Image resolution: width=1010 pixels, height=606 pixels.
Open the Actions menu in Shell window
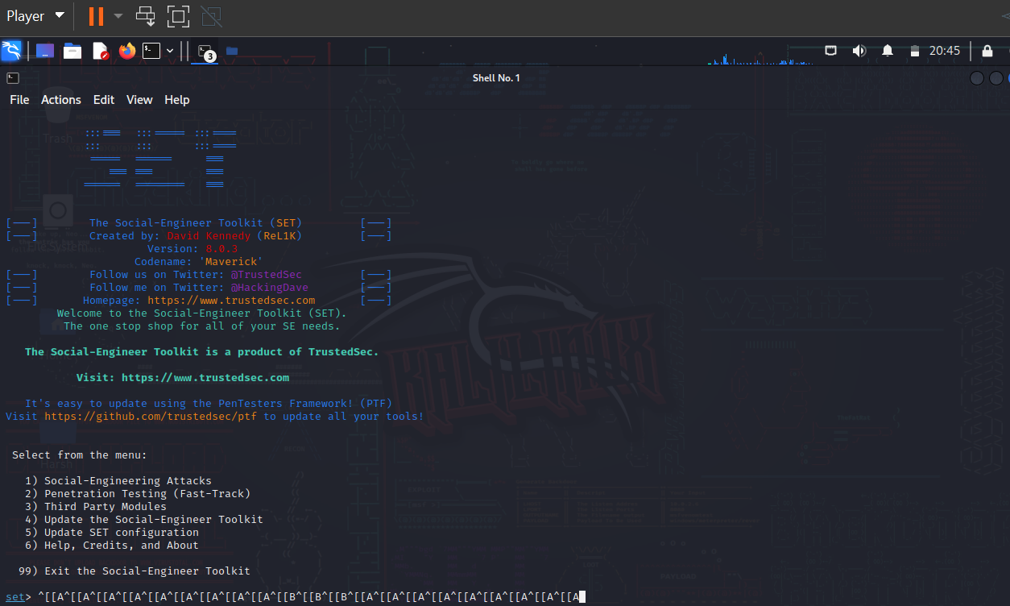[60, 99]
